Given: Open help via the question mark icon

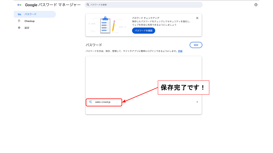Looking at the screenshot, I should [256, 5].
